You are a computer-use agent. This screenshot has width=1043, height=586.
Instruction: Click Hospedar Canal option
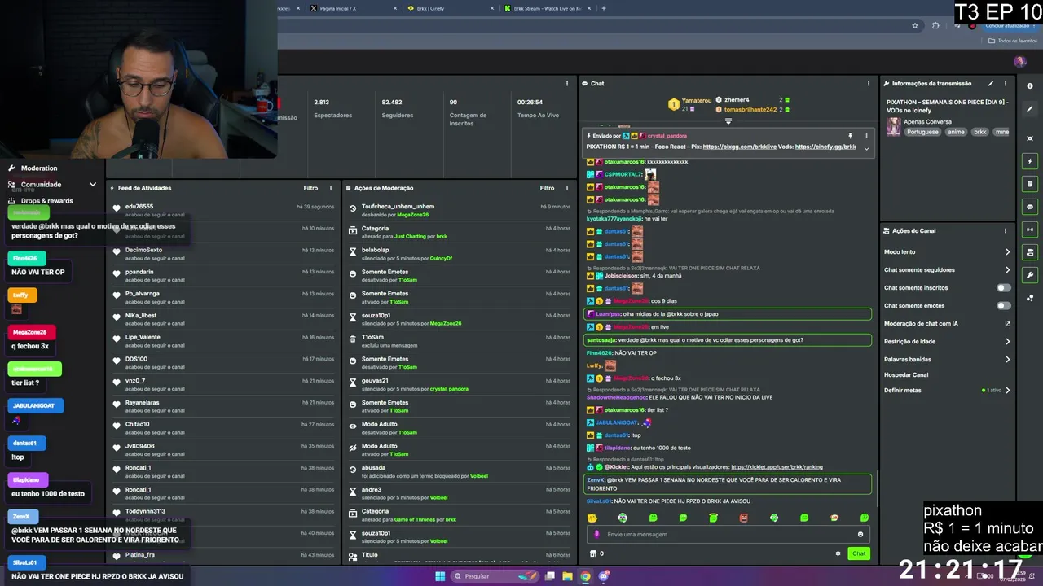tap(906, 374)
